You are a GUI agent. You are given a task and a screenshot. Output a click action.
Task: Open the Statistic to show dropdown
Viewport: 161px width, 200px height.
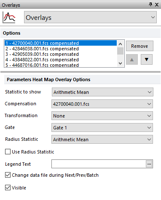tap(102, 92)
